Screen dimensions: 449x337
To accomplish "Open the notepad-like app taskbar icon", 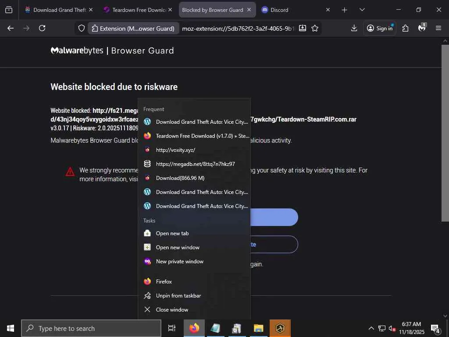I will (215, 328).
